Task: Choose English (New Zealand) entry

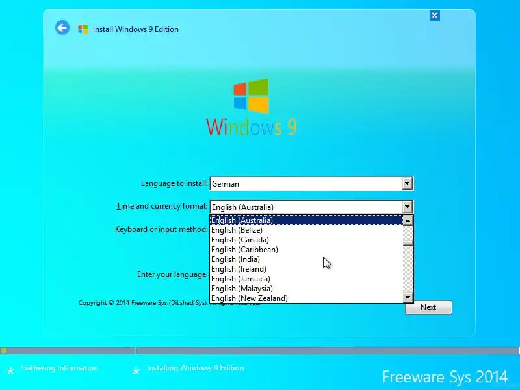Action: point(306,298)
